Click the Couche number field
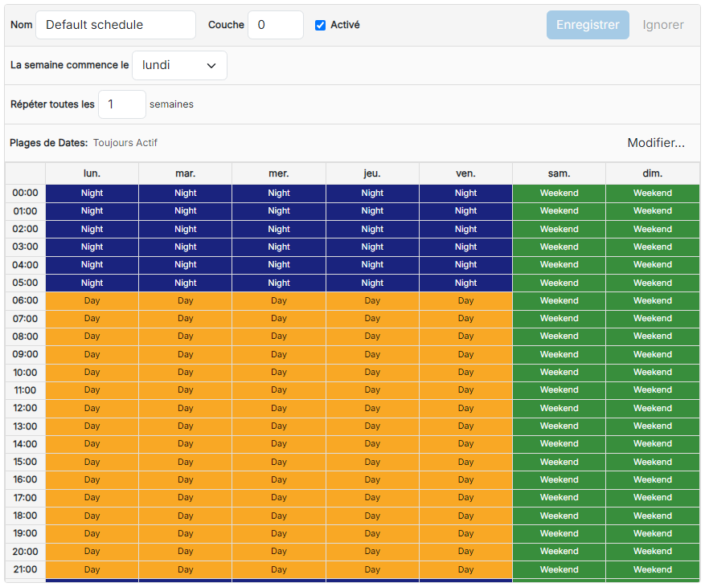Image resolution: width=705 pixels, height=587 pixels. [x=276, y=25]
